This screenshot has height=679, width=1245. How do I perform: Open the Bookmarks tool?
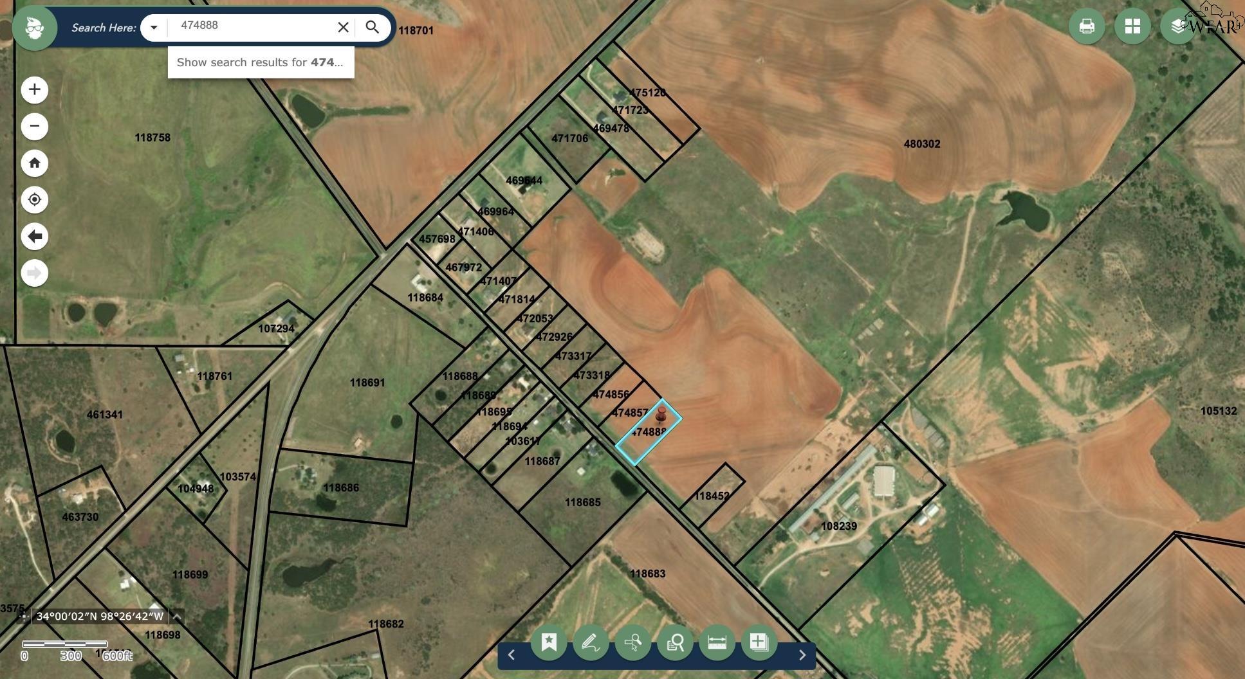click(549, 642)
